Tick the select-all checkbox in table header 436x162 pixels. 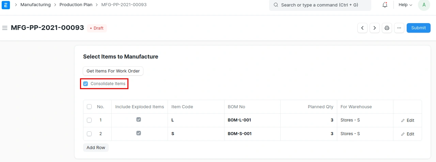coord(89,107)
